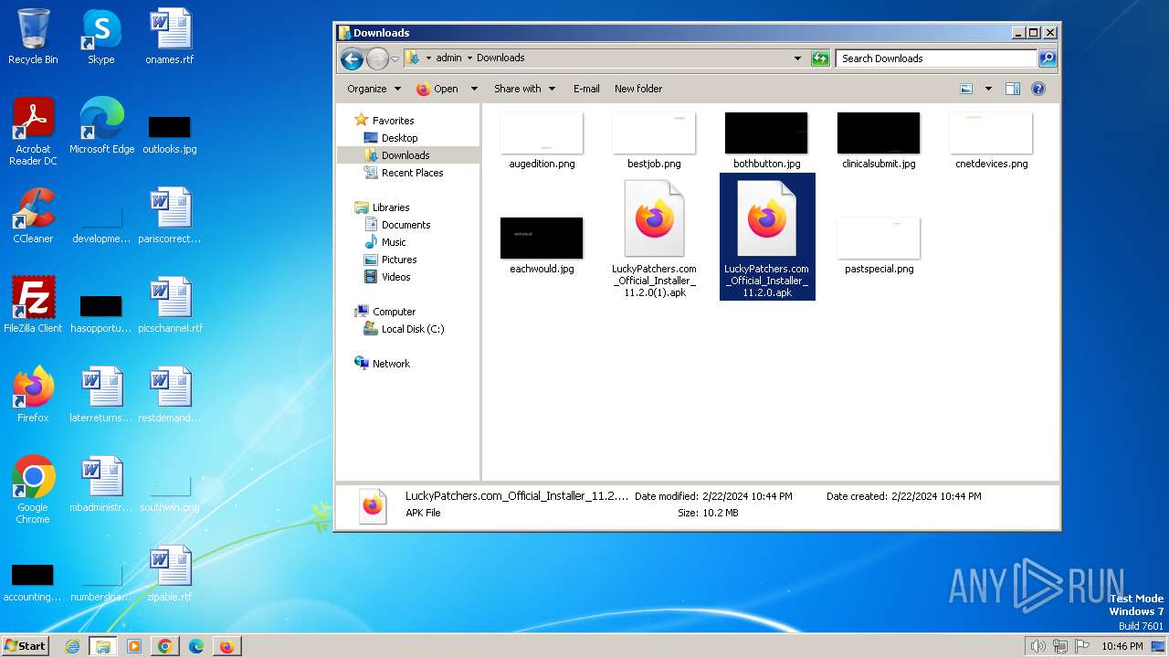1169x658 pixels.
Task: Click the New folder button
Action: (638, 89)
